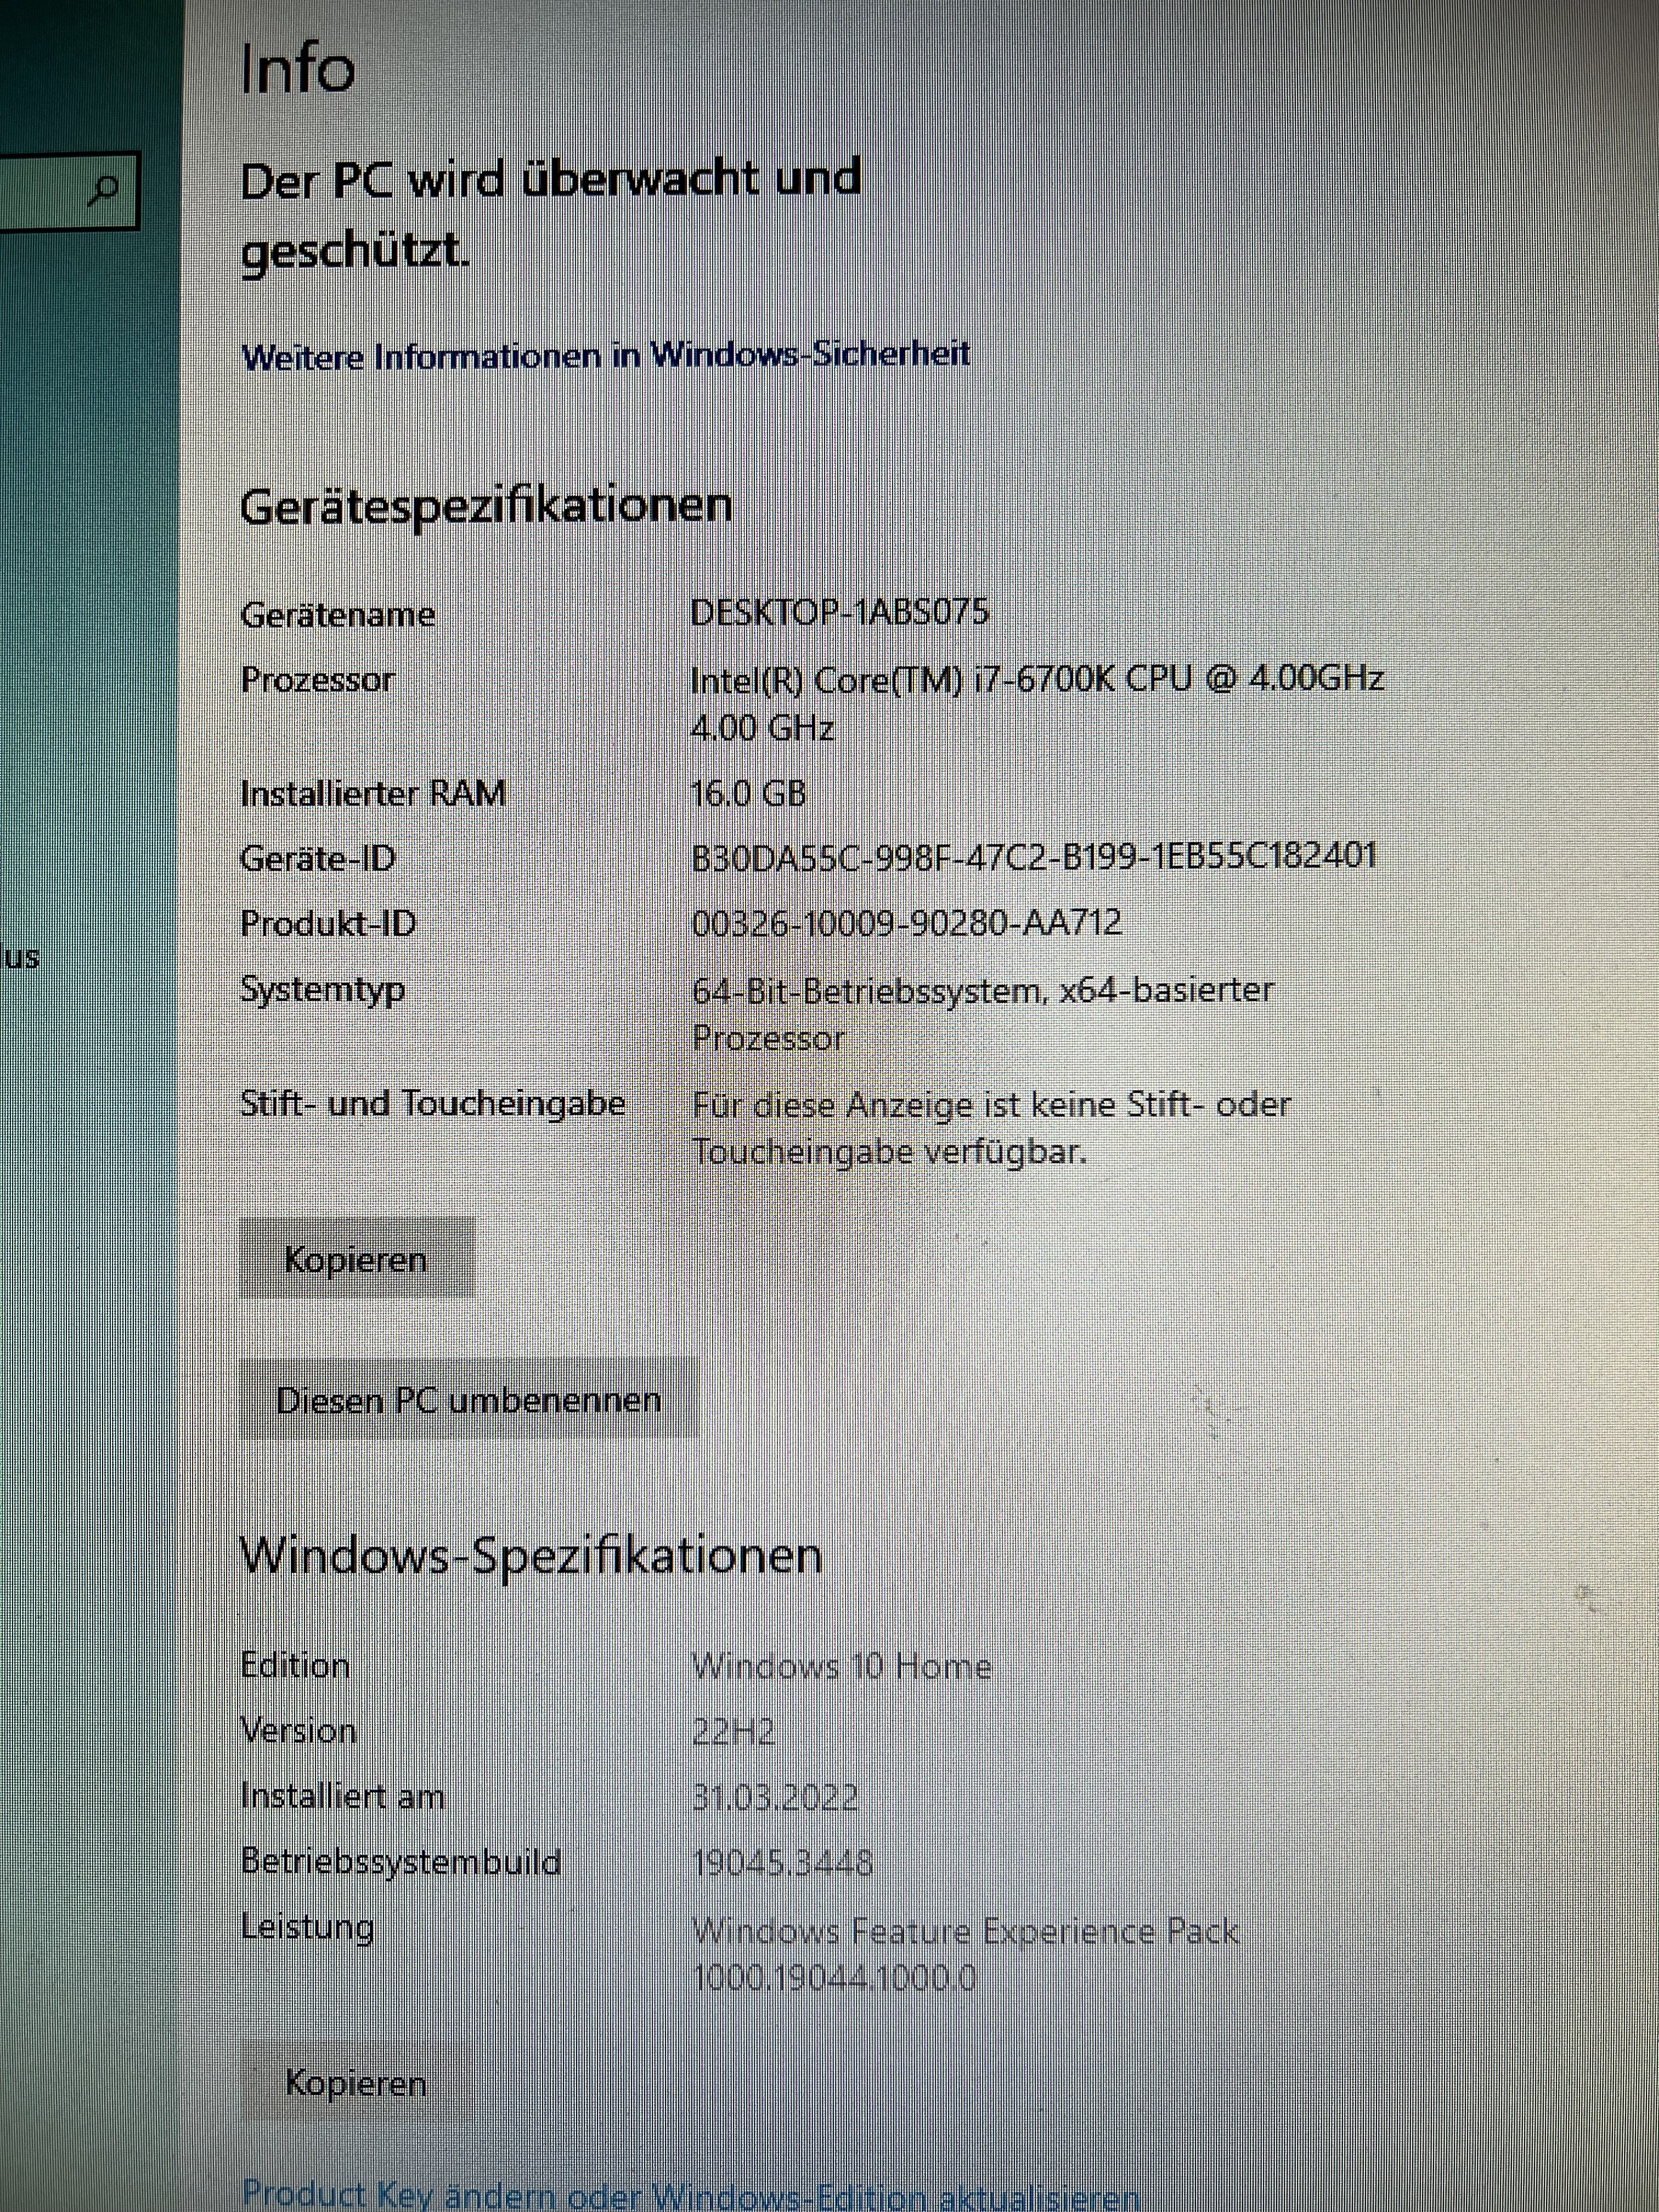The width and height of the screenshot is (1659, 2212).
Task: Click the Installierter RAM label
Action: coord(373,793)
